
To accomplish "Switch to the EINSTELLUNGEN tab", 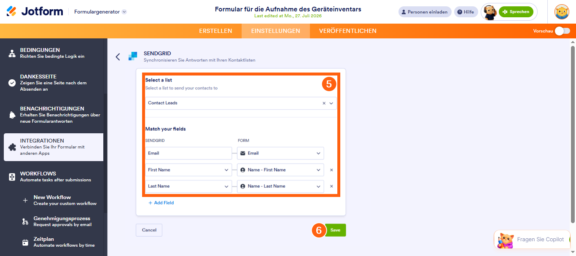I will click(x=276, y=31).
